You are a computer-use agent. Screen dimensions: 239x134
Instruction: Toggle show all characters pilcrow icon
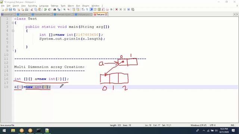coord(87,9)
